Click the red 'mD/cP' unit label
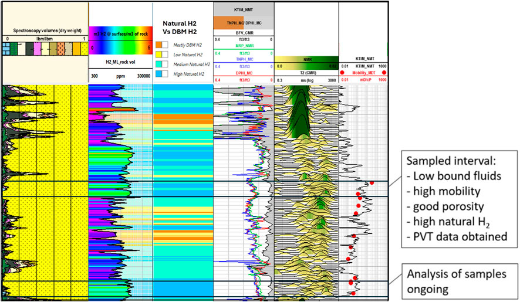This screenshot has height=302, width=520. [x=366, y=80]
